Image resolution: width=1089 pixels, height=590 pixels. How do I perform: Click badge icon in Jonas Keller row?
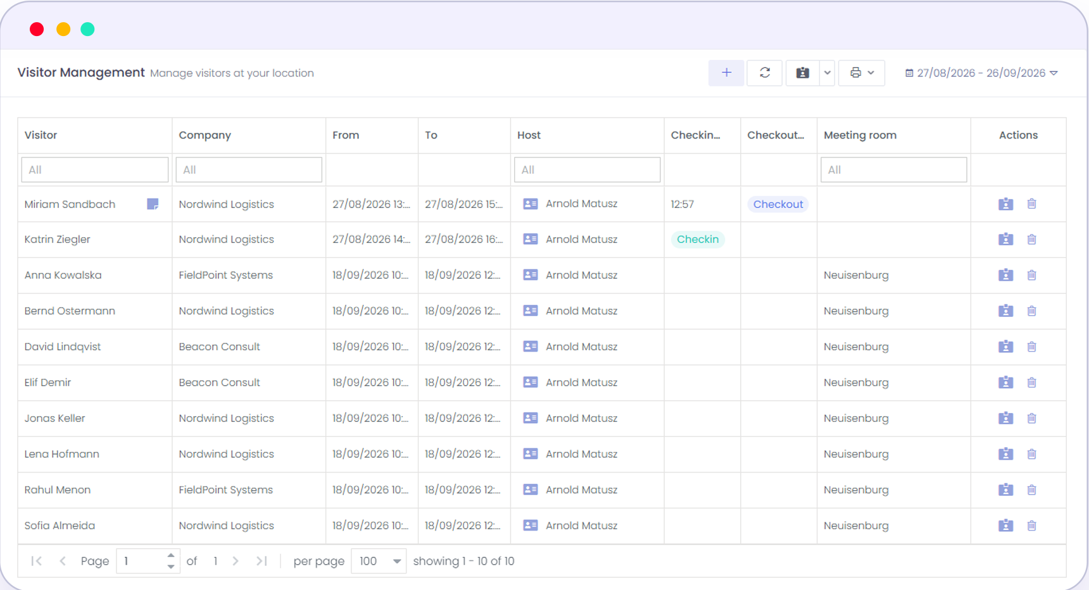point(1005,418)
